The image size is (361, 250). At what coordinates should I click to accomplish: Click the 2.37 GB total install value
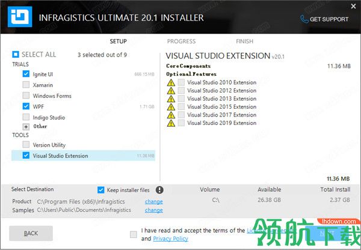[340, 200]
